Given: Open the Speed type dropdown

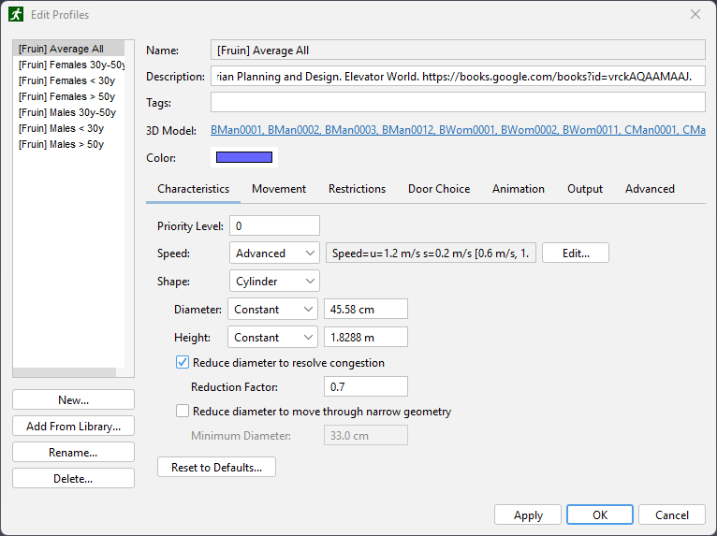Looking at the screenshot, I should [x=274, y=254].
